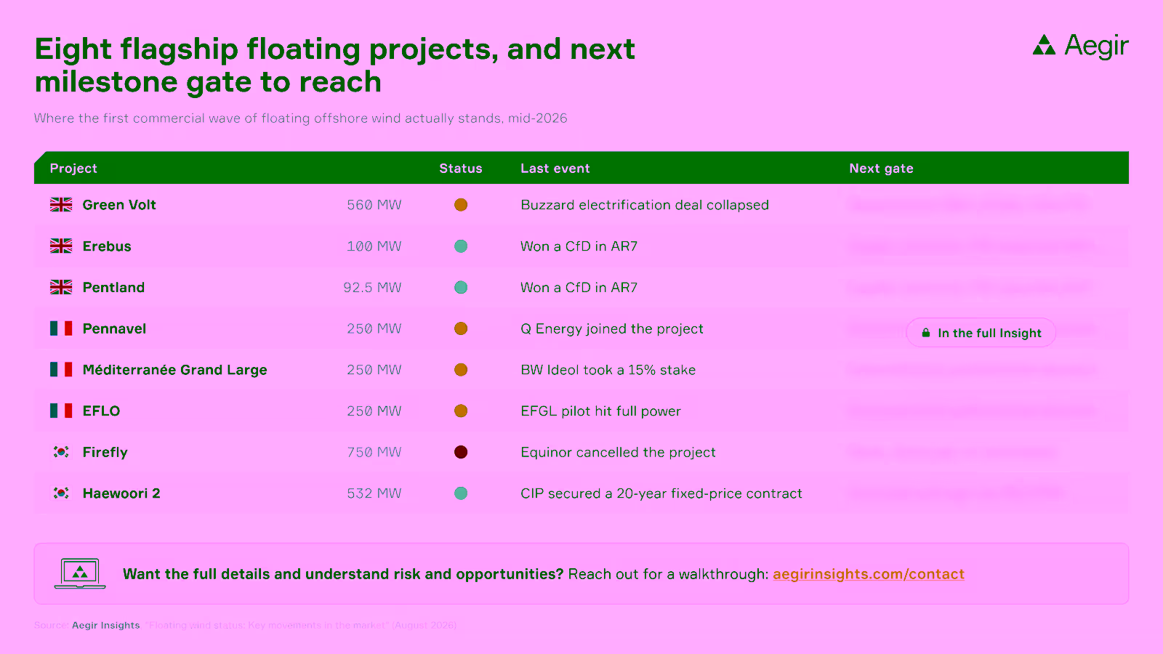Click the 'Next gate' column header
1163x654 pixels.
click(x=881, y=169)
